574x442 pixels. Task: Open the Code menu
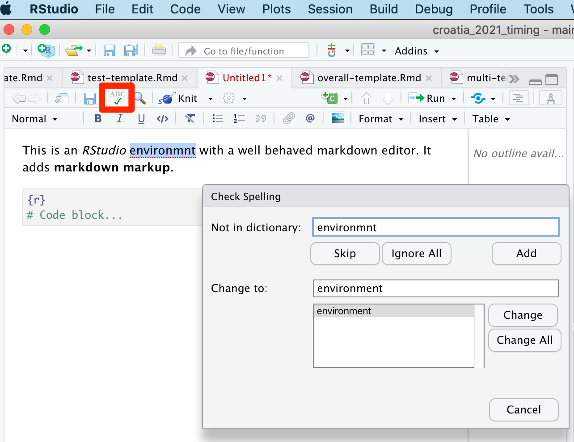point(186,9)
